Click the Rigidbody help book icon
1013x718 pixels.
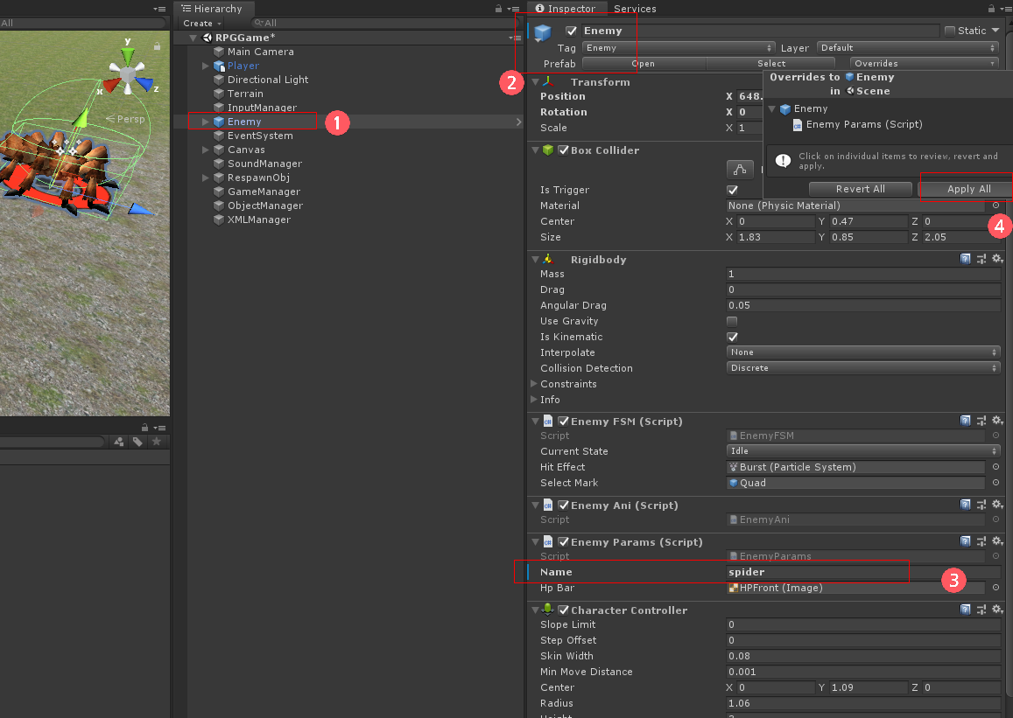pyautogui.click(x=965, y=259)
